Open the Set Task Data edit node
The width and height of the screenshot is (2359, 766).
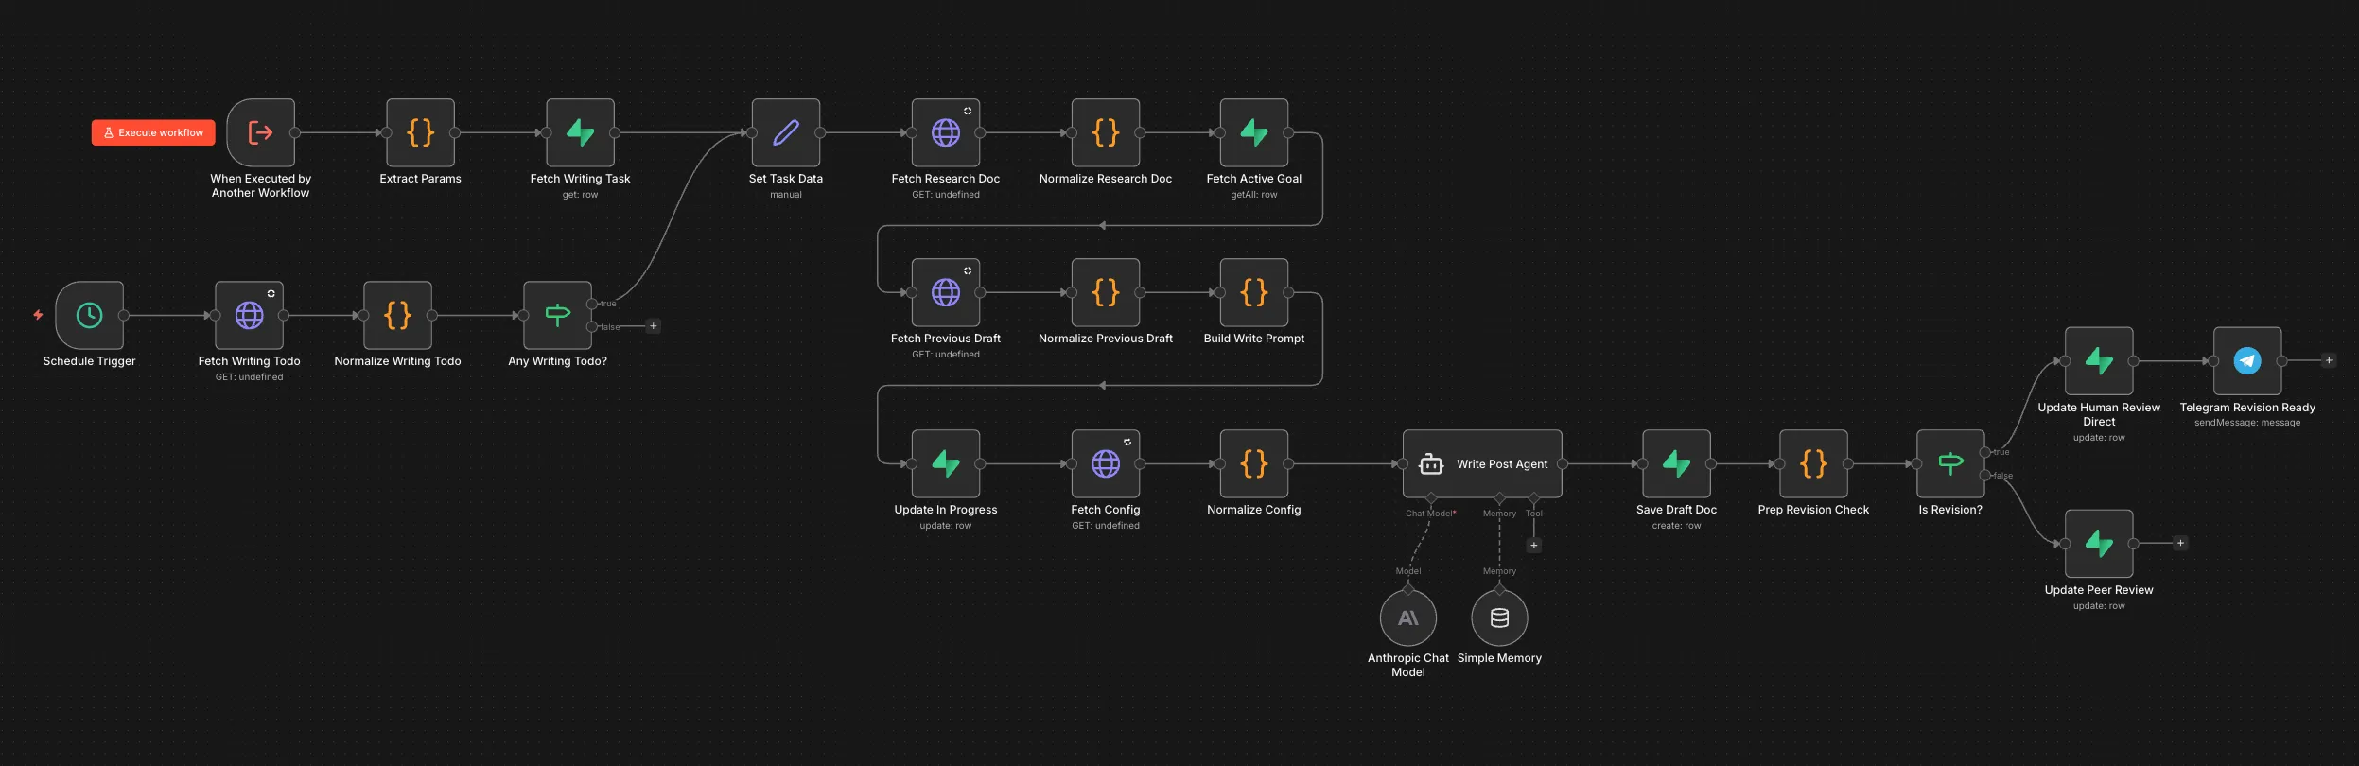[785, 132]
